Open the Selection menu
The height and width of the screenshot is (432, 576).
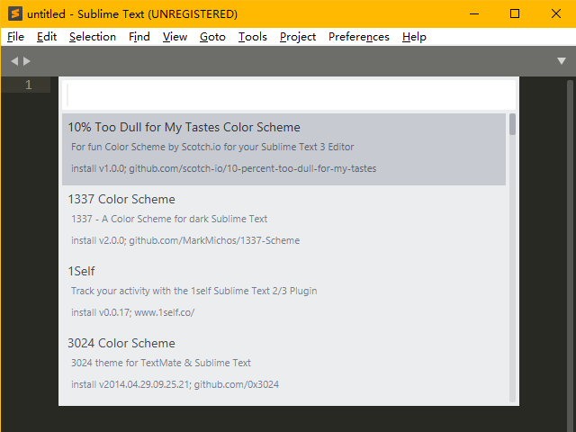point(92,37)
